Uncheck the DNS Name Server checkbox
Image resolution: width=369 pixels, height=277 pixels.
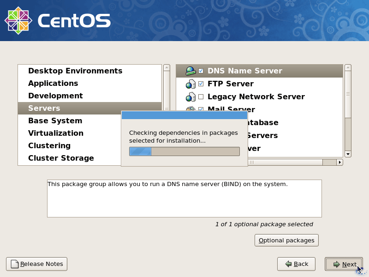tap(202, 71)
